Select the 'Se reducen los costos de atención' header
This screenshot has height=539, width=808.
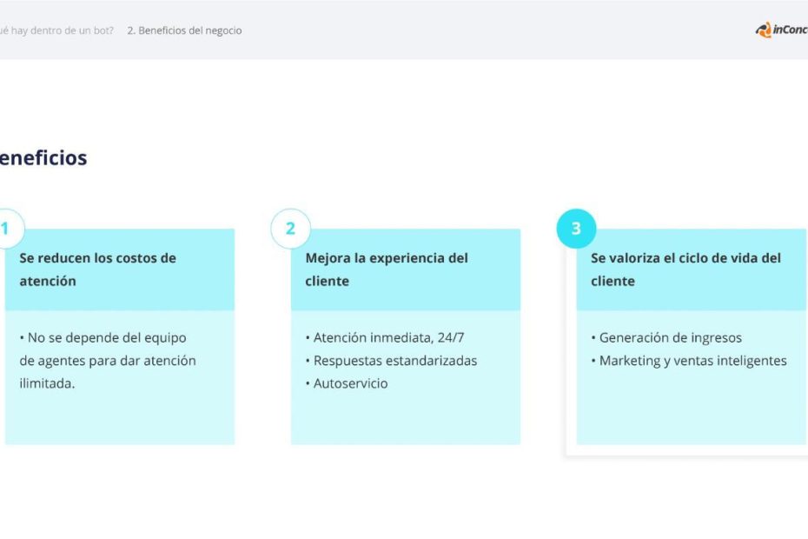coord(97,269)
